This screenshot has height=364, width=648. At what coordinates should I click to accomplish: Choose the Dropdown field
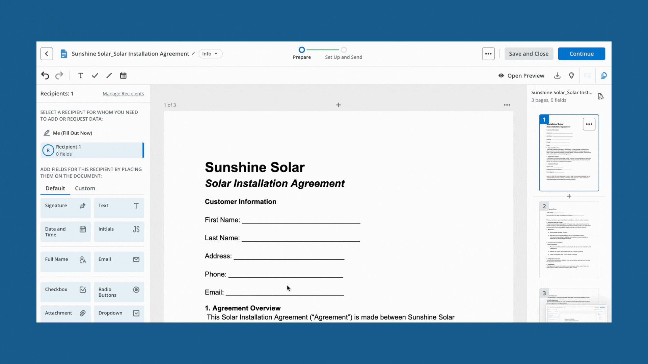(x=119, y=314)
